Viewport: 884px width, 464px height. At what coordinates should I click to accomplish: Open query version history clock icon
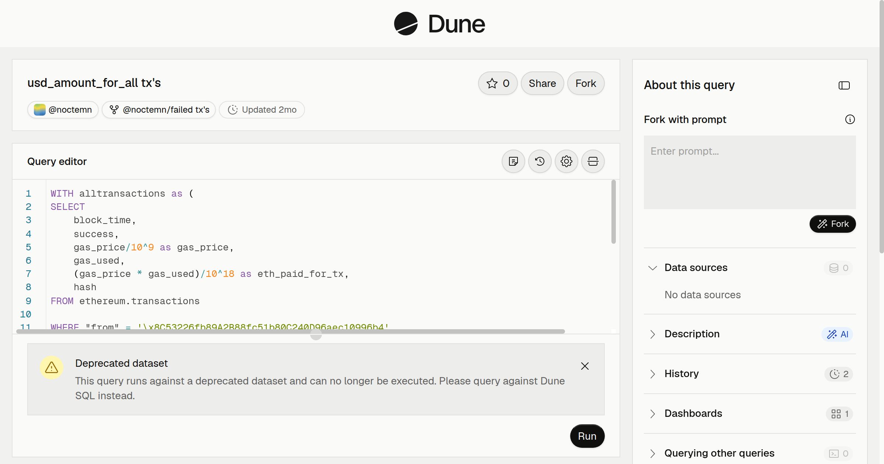point(540,161)
